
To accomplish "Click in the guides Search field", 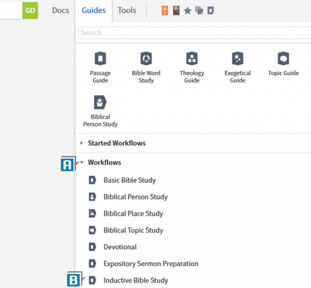I will 195,33.
